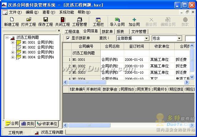Screen dimensions: 197x137
Task: Switch to the 收款单位 bottom tab
Action: (x=47, y=124)
